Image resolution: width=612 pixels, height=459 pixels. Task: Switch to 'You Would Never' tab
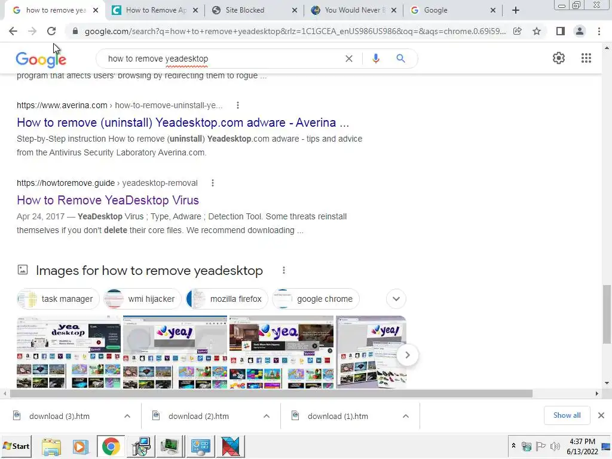(353, 10)
